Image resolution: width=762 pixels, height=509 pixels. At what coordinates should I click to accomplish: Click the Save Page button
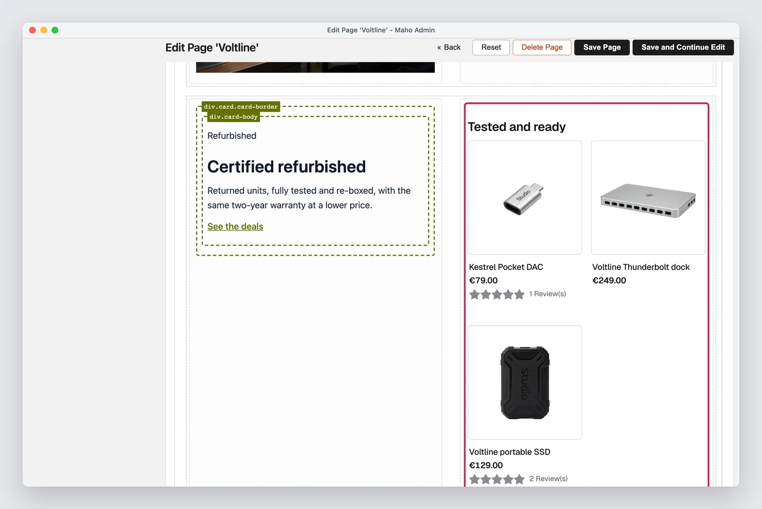point(602,47)
